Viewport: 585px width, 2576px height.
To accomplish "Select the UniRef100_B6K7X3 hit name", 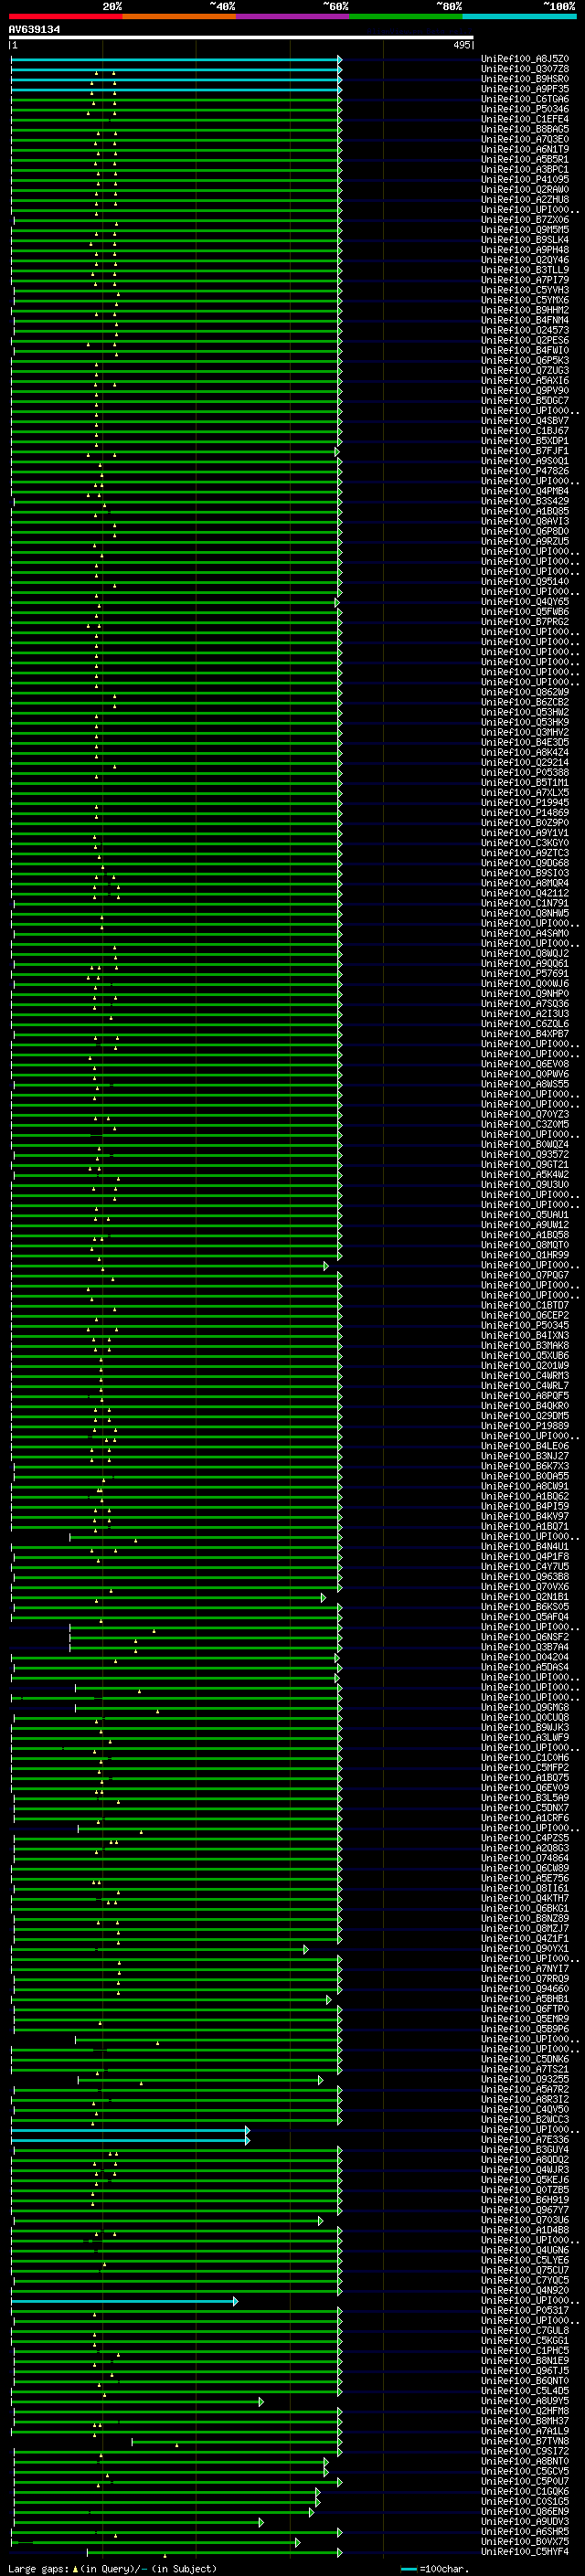I will [x=525, y=1466].
